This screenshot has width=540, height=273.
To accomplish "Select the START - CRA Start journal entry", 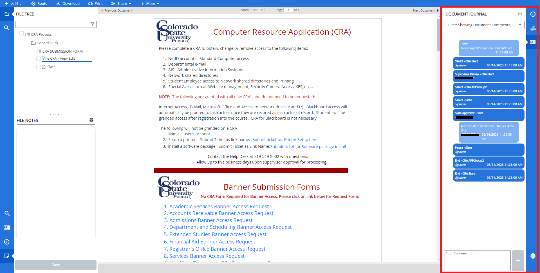I will (x=489, y=63).
